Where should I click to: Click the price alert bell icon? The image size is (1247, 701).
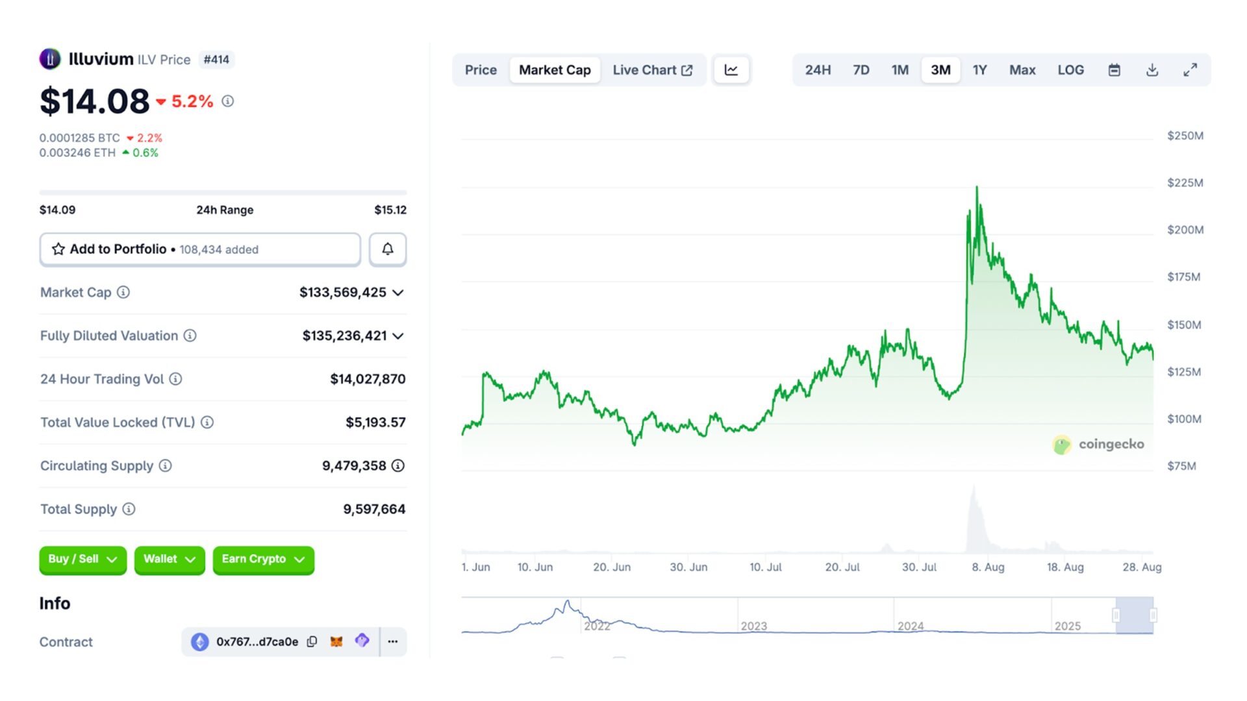point(388,249)
